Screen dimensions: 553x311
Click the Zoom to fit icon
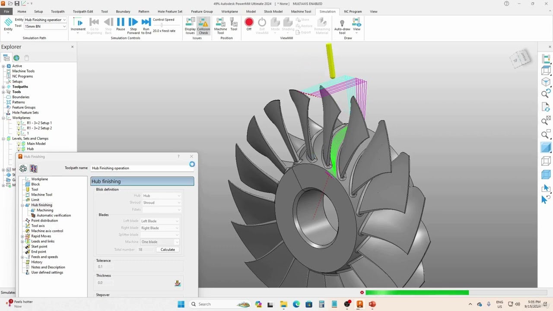(x=546, y=121)
